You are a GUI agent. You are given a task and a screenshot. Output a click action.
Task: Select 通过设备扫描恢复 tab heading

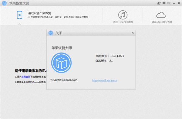coord(39,13)
